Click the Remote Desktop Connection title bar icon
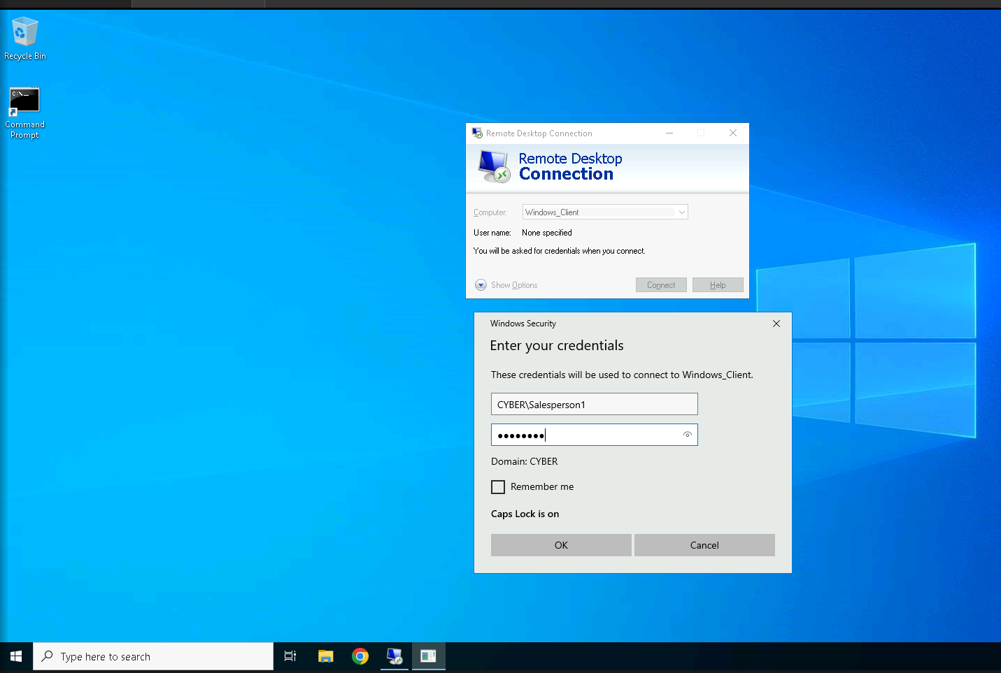1001x673 pixels. click(477, 133)
